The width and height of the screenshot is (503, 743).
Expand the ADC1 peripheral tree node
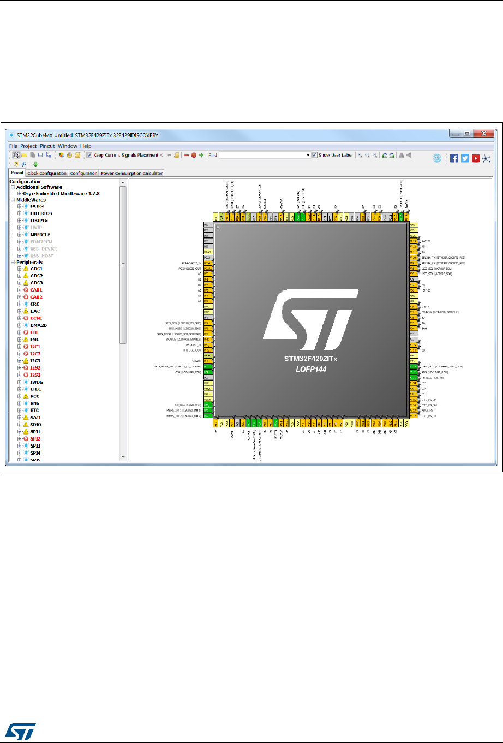(20, 269)
